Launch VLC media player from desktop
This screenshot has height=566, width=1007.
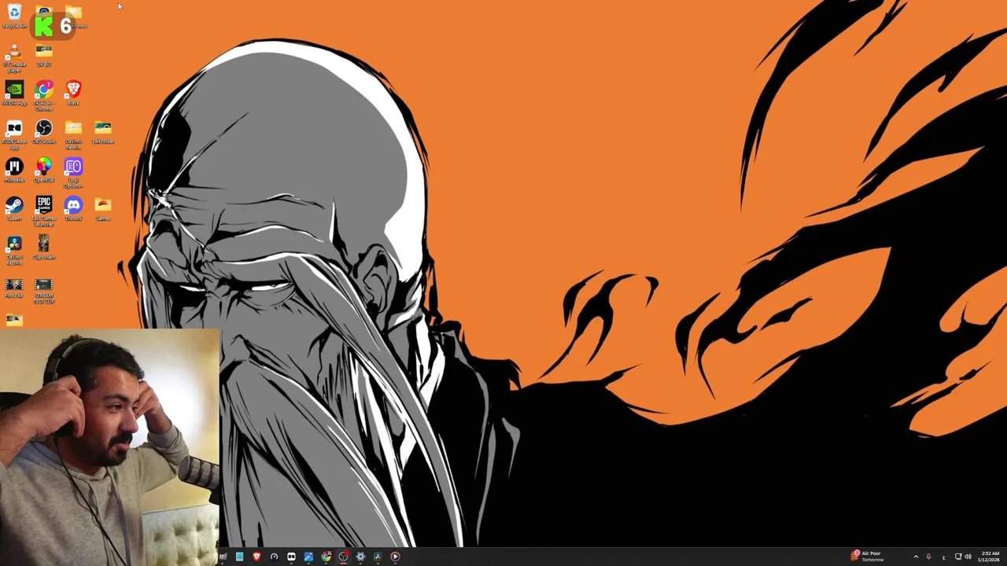click(14, 58)
